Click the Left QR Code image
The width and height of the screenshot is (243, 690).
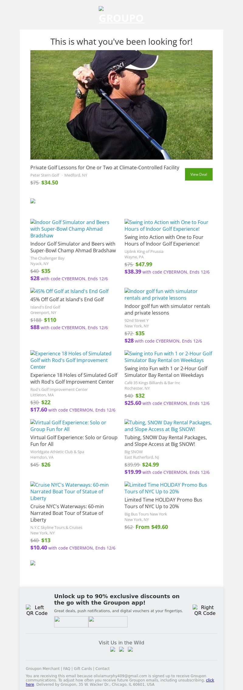(37, 610)
